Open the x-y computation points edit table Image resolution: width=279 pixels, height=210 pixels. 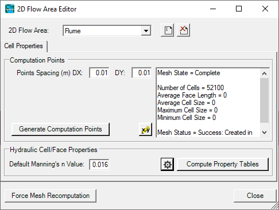point(146,130)
